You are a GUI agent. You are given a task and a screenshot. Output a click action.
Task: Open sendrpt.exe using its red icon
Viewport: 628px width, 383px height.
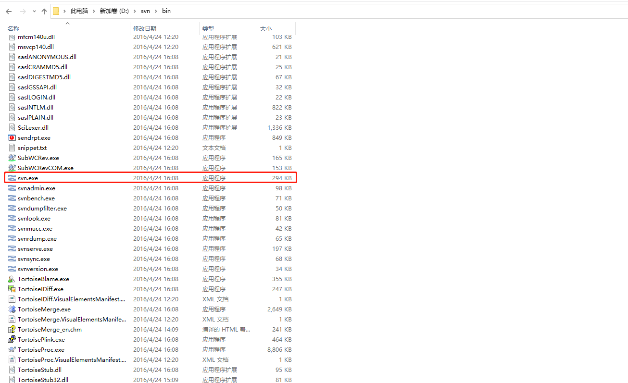12,137
